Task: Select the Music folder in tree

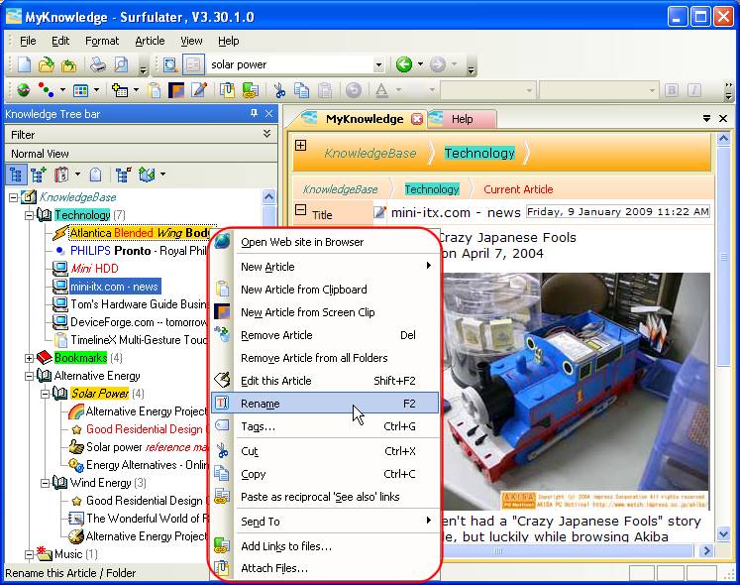Action: click(68, 554)
